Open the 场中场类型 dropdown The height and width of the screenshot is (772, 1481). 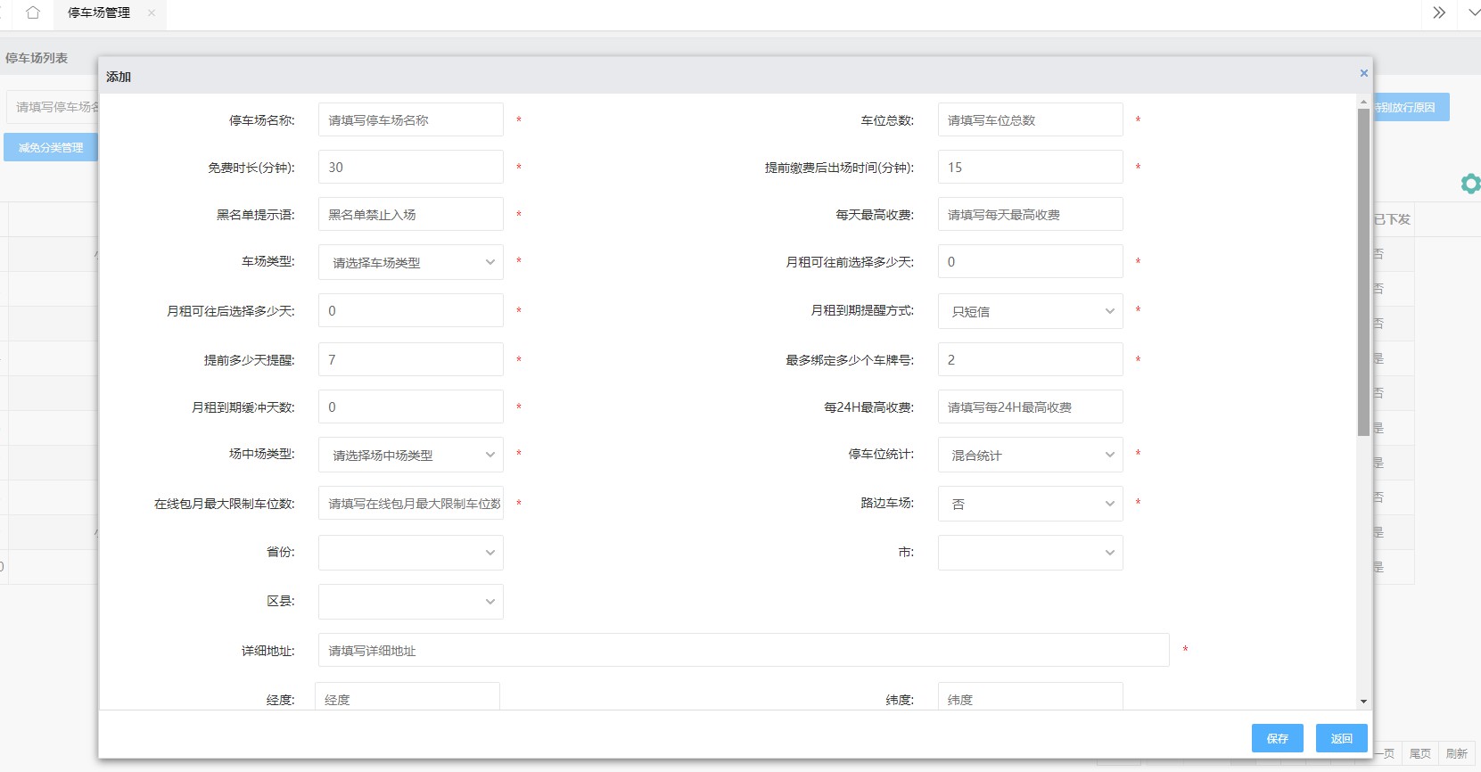pos(411,455)
